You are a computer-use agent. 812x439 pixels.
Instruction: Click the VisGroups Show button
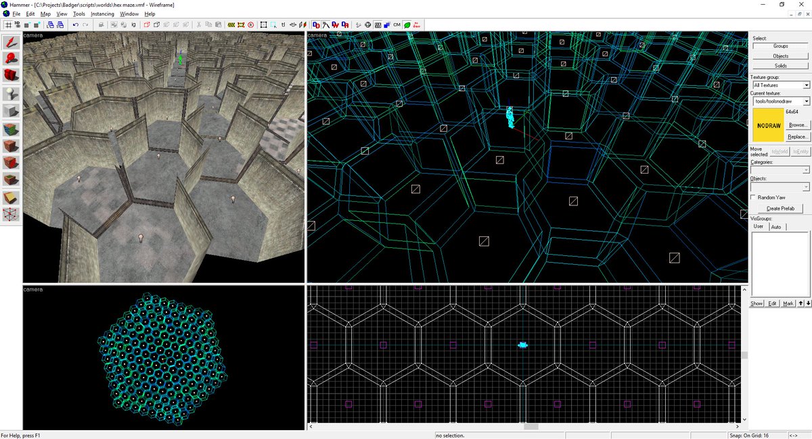(x=757, y=303)
